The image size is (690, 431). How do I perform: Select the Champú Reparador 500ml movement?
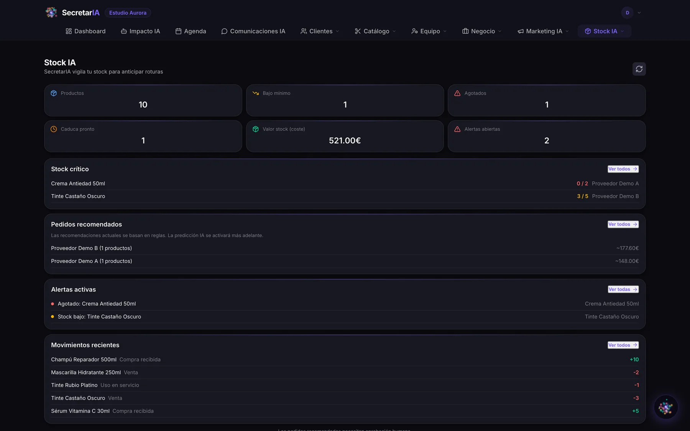[345, 359]
